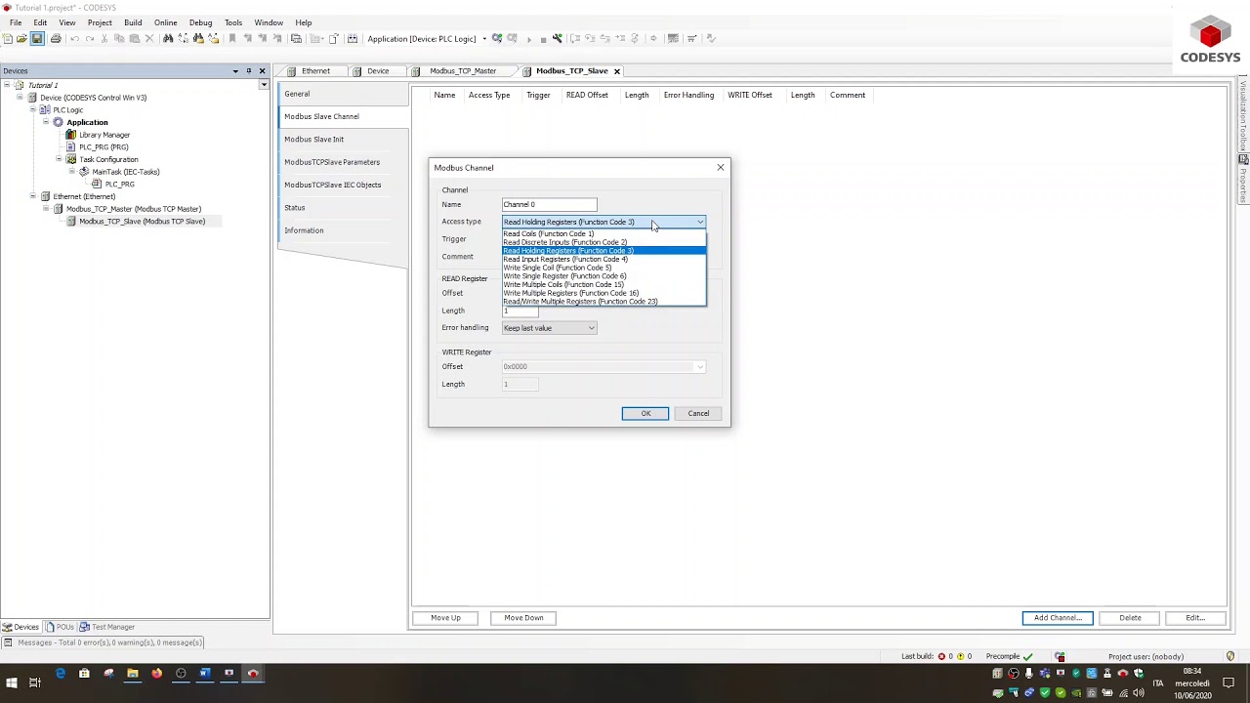Start the application with the play icon

(529, 39)
